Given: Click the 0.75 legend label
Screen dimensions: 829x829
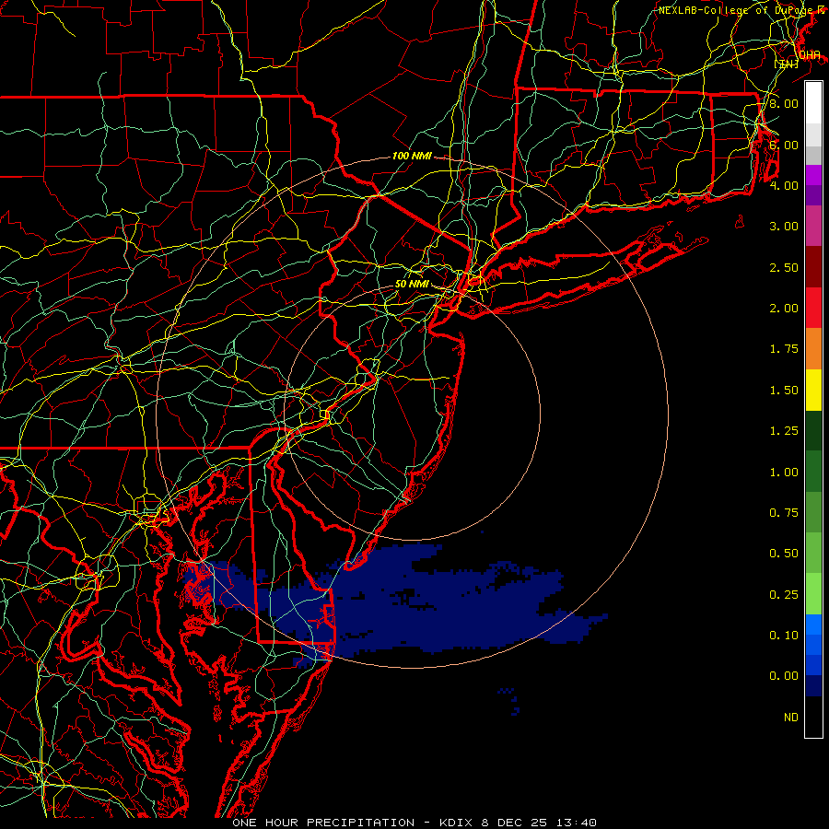Looking at the screenshot, I should tap(784, 513).
